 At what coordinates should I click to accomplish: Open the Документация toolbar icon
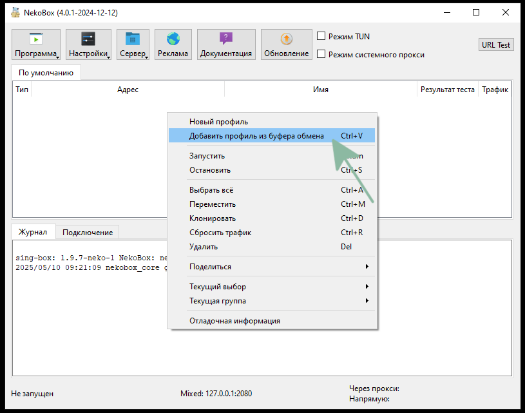tap(226, 44)
